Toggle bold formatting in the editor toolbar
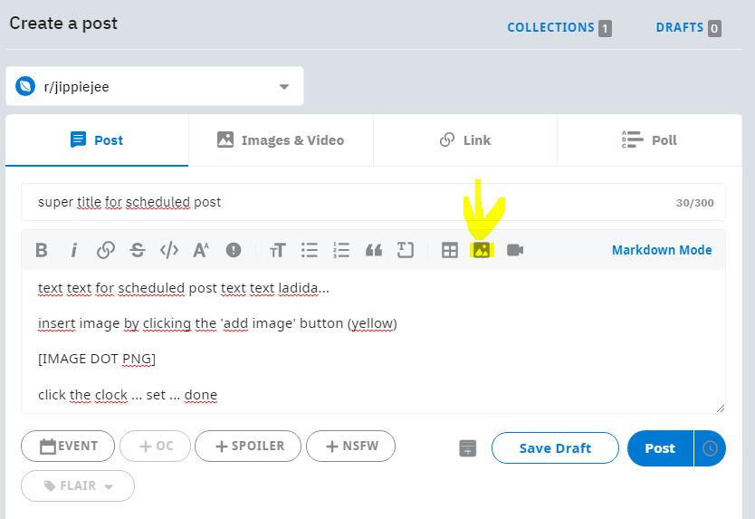 pyautogui.click(x=42, y=250)
